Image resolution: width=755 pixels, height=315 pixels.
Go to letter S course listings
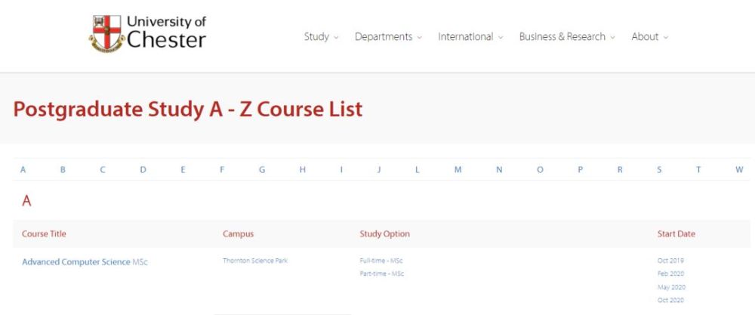[x=659, y=170]
